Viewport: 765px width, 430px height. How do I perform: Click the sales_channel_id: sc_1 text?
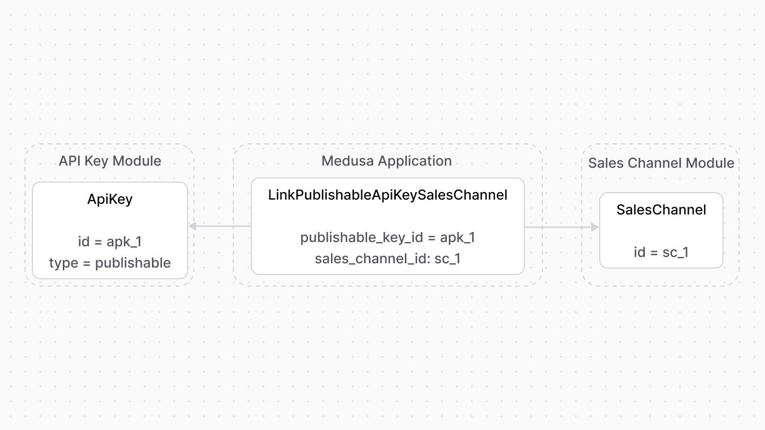coord(388,259)
